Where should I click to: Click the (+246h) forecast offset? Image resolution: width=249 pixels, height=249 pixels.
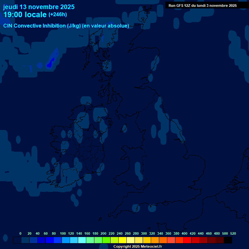(x=57, y=15)
